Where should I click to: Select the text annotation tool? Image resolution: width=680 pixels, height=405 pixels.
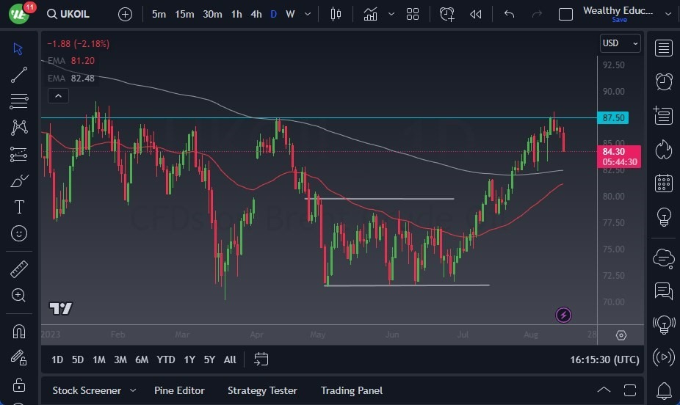tap(19, 207)
